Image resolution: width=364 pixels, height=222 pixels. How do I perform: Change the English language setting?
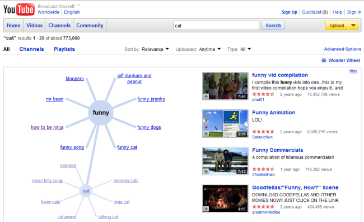tap(72, 12)
